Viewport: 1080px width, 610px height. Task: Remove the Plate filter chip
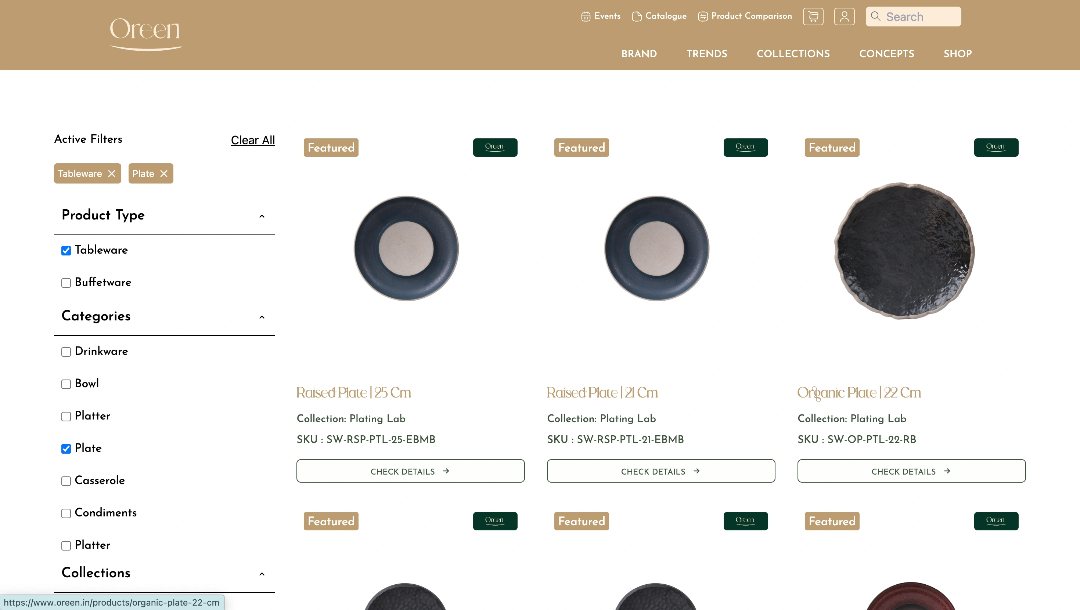point(164,174)
